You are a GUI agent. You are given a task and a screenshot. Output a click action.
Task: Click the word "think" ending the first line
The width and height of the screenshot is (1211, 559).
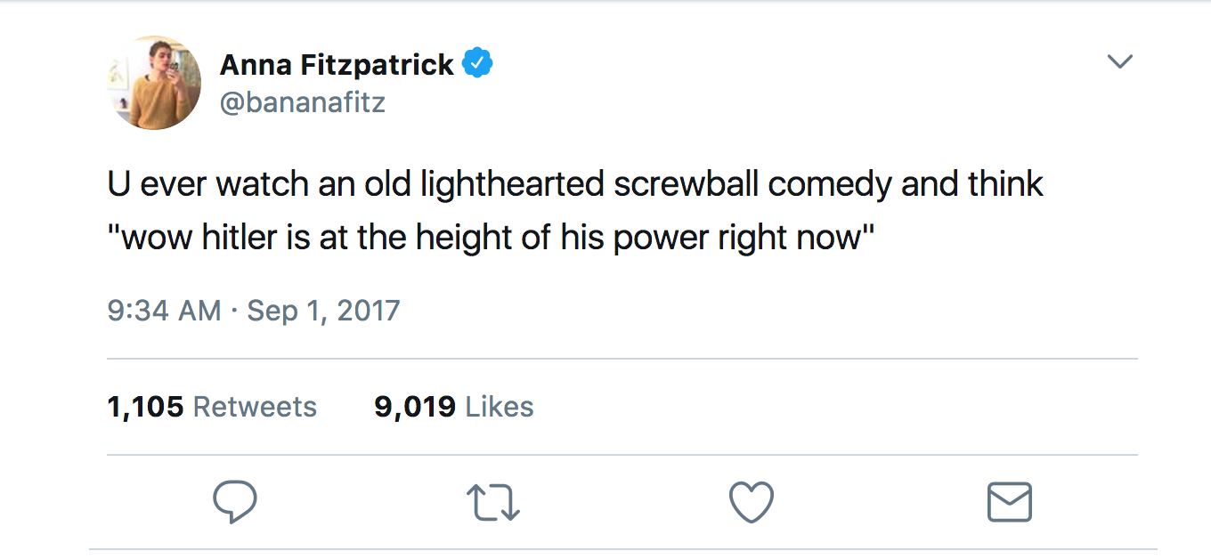[1005, 184]
